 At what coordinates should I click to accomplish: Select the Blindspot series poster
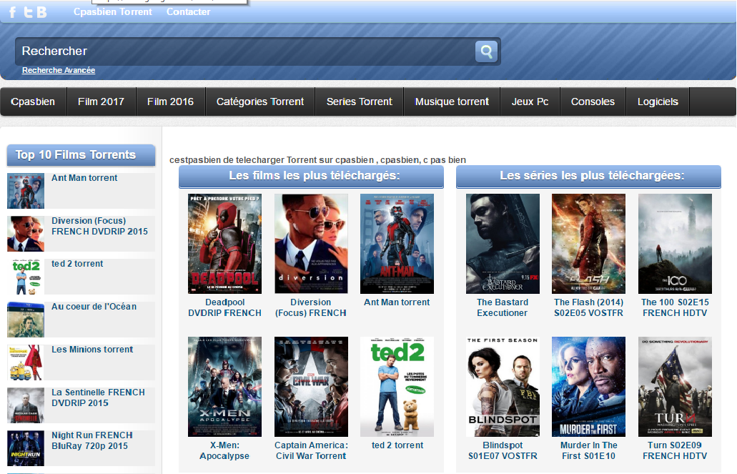coord(503,386)
